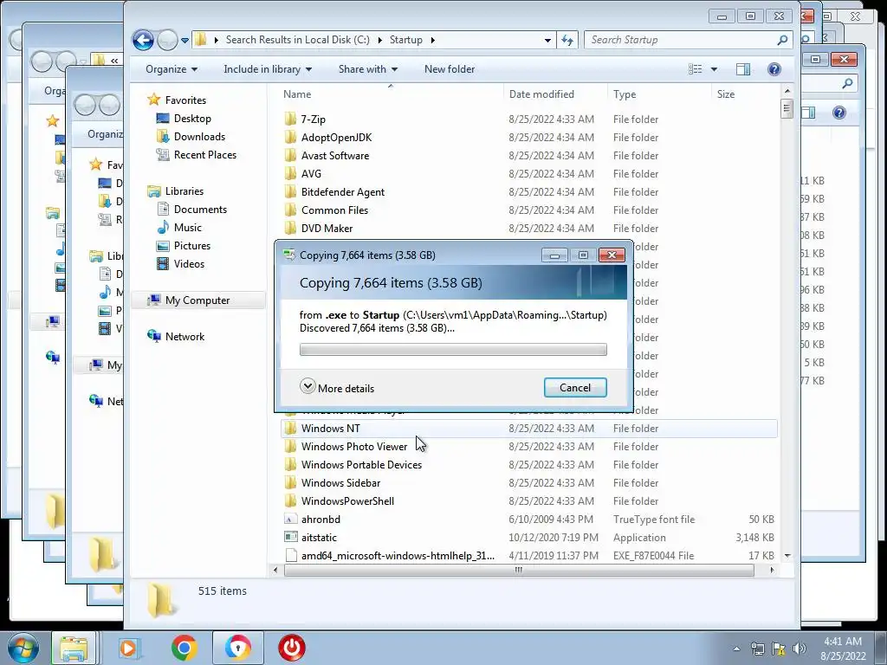887x665 pixels.
Task: Click the refresh button next to address bar
Action: pos(567,40)
